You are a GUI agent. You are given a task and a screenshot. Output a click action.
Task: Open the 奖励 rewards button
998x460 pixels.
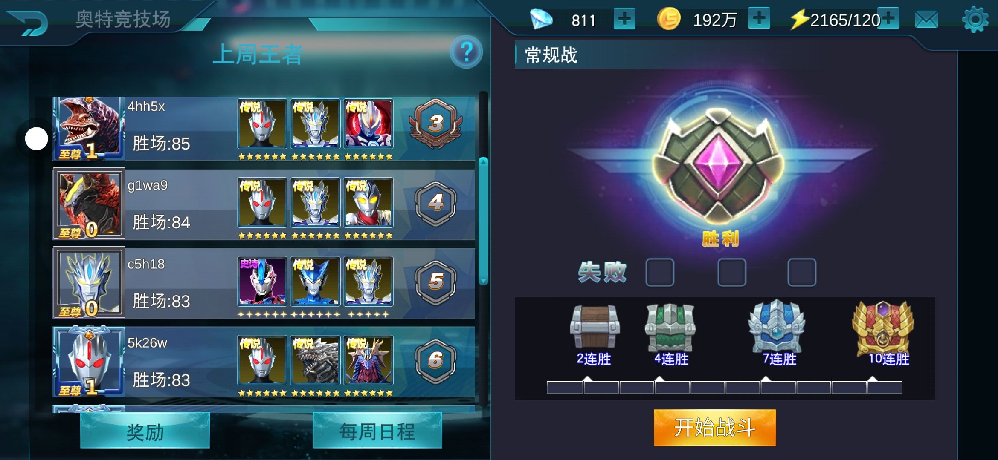click(145, 431)
